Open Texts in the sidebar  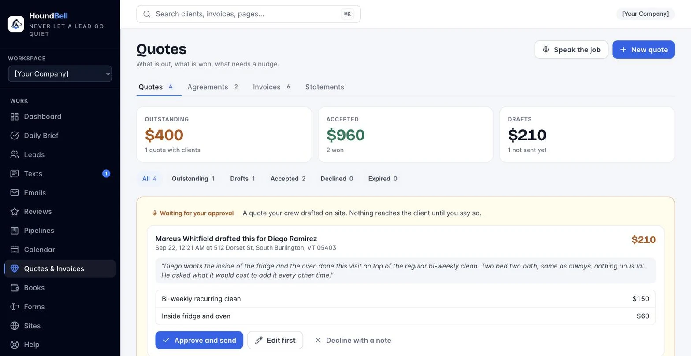coord(60,174)
